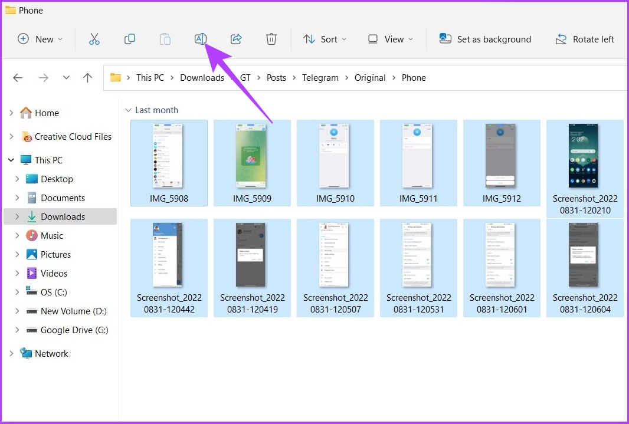Navigate up one folder level
Image resolution: width=629 pixels, height=424 pixels.
87,78
